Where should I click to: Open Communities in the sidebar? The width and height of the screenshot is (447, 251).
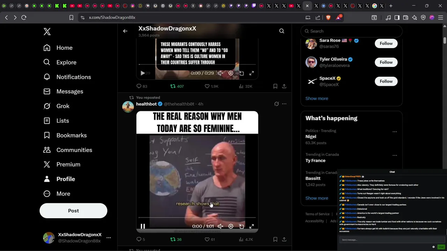tap(68, 150)
